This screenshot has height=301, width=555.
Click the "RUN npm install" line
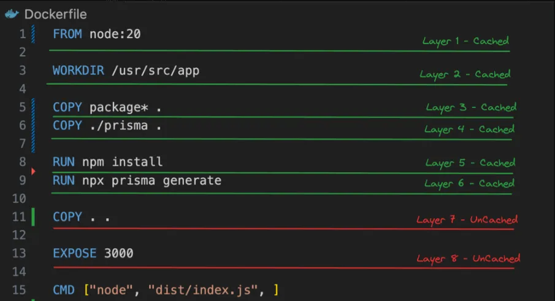[108, 162]
